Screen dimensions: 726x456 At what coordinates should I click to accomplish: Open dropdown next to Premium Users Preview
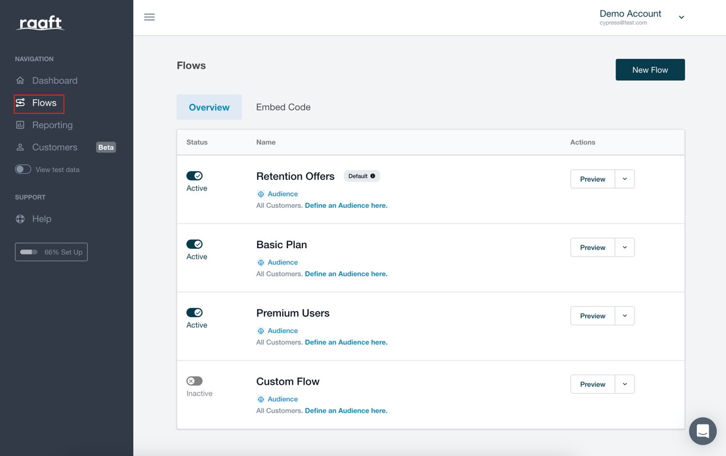(624, 316)
